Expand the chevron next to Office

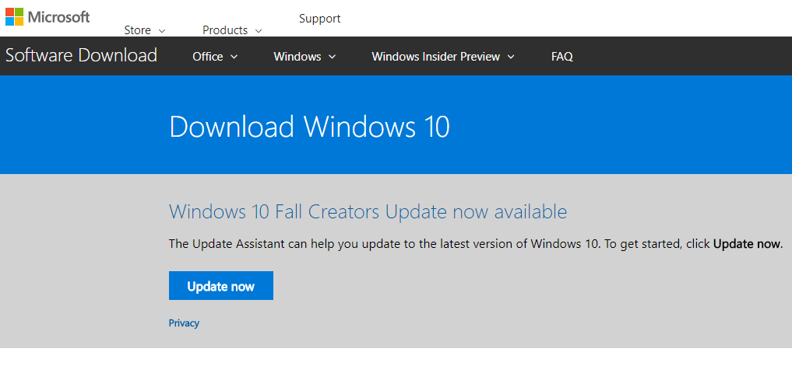234,57
